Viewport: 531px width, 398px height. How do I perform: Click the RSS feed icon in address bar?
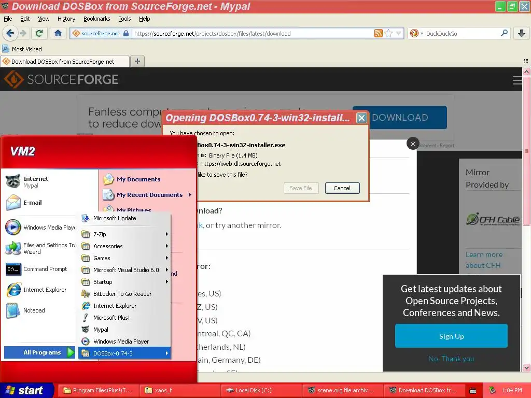pos(378,33)
